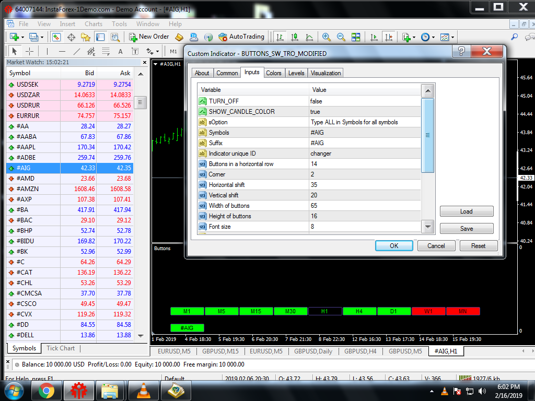This screenshot has width=535, height=401.
Task: Open the Periods clock dropdown
Action: click(x=427, y=37)
